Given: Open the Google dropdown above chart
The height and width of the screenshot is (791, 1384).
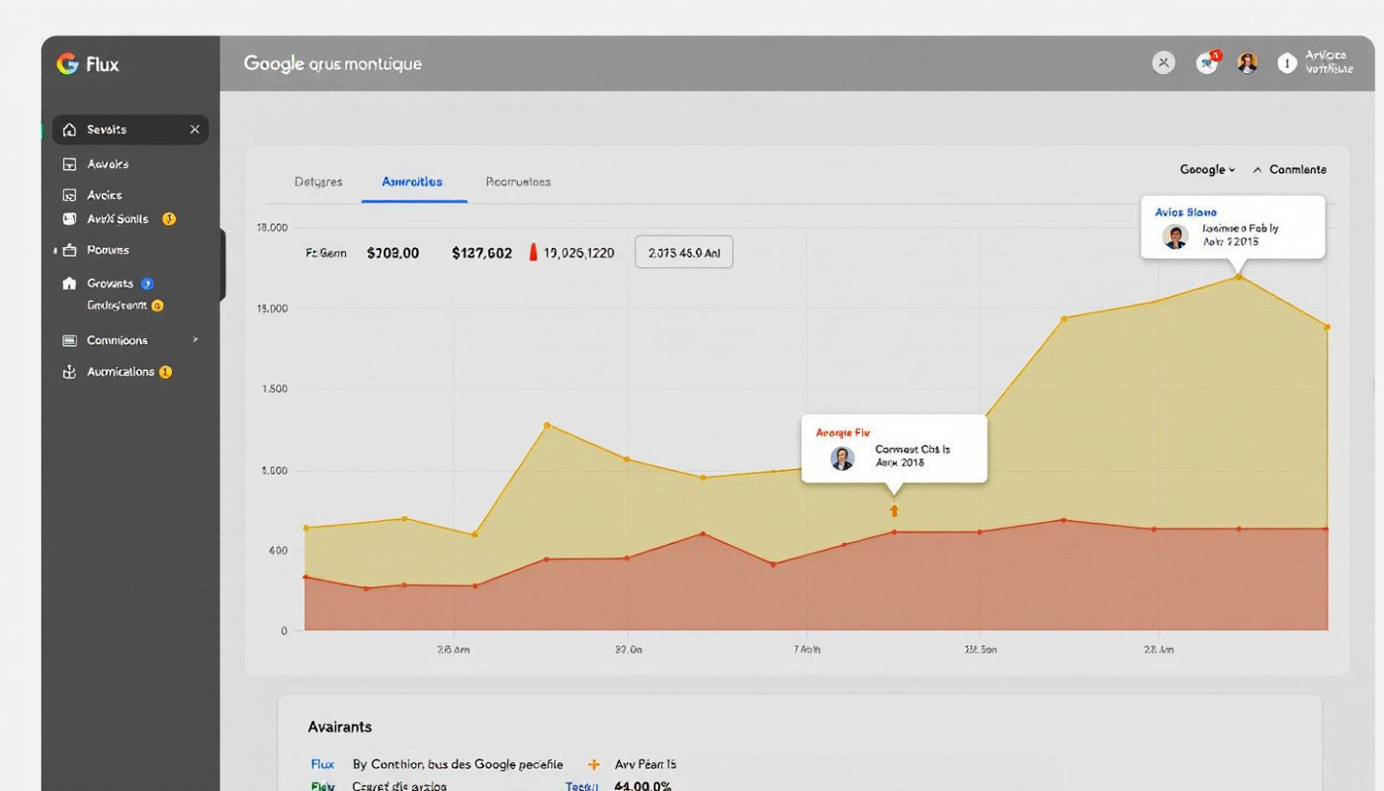Looking at the screenshot, I should 1208,169.
